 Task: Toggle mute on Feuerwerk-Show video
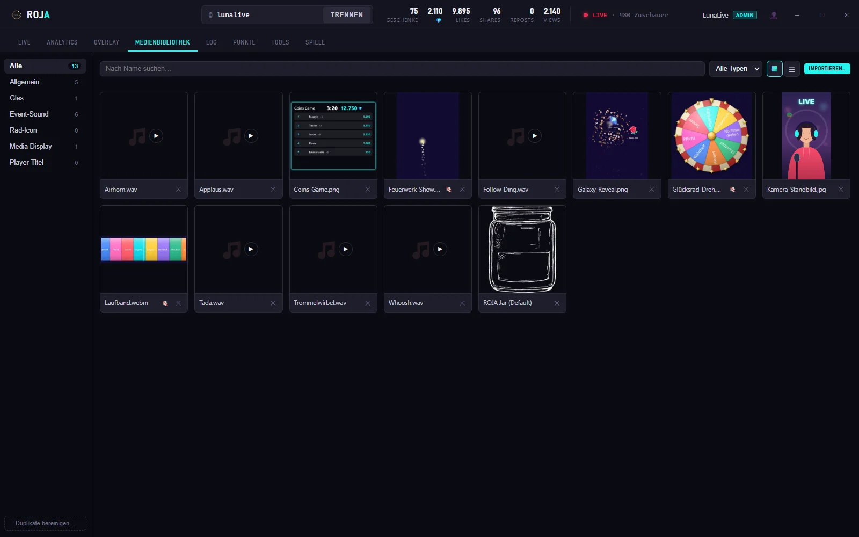point(449,190)
